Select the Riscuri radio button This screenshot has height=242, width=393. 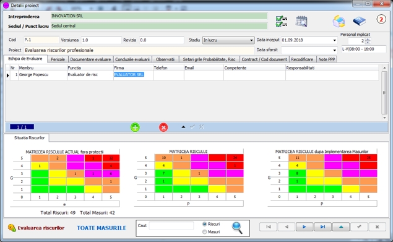click(204, 224)
